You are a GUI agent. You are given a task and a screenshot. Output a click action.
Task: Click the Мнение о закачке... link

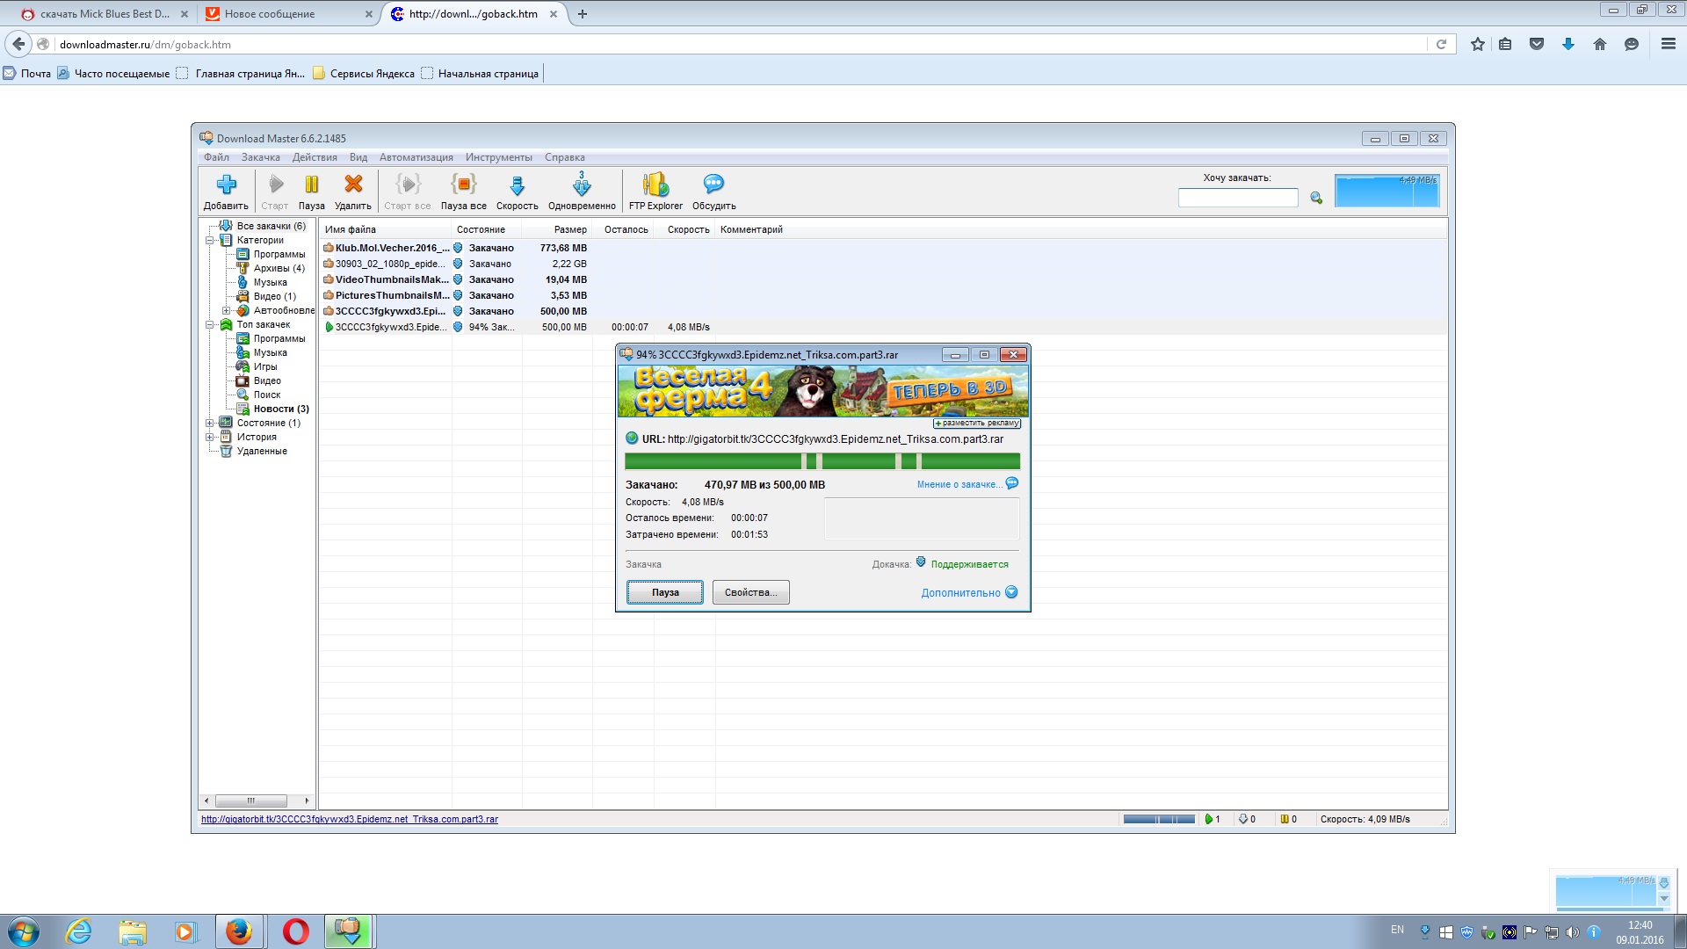coord(959,484)
